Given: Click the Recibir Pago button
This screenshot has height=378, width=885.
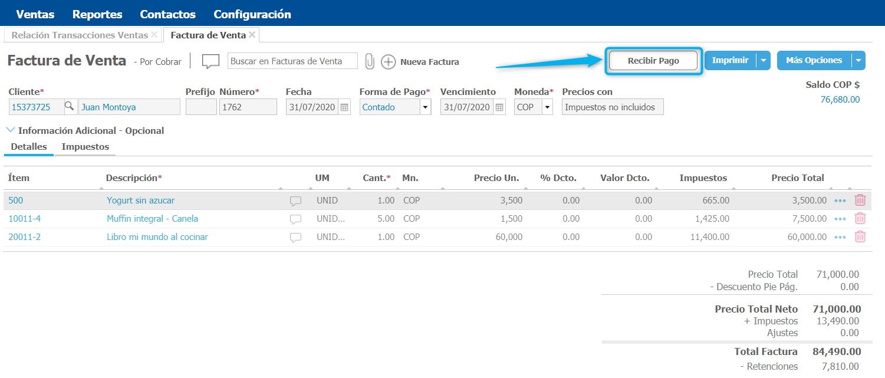Looking at the screenshot, I should coord(653,61).
